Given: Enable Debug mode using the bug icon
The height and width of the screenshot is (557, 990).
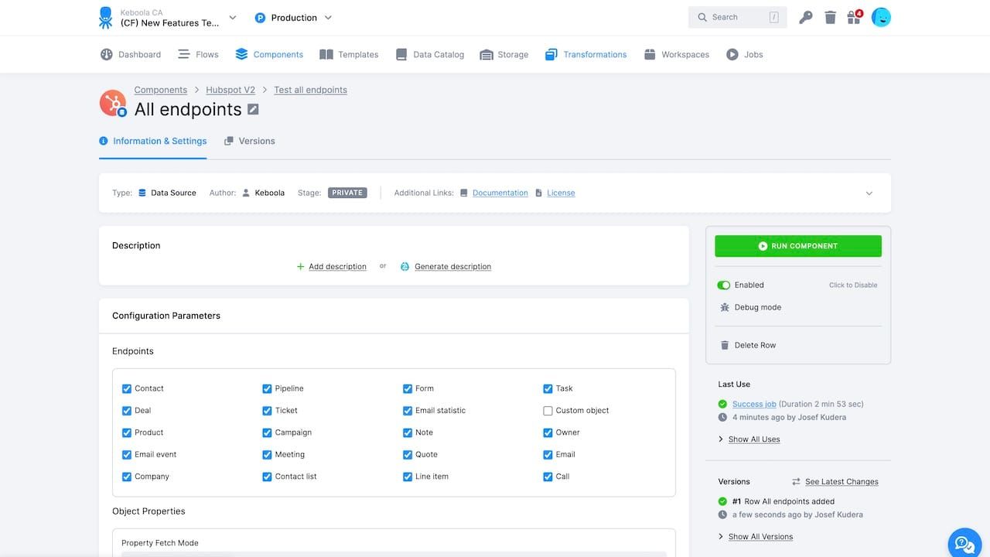Looking at the screenshot, I should point(724,307).
